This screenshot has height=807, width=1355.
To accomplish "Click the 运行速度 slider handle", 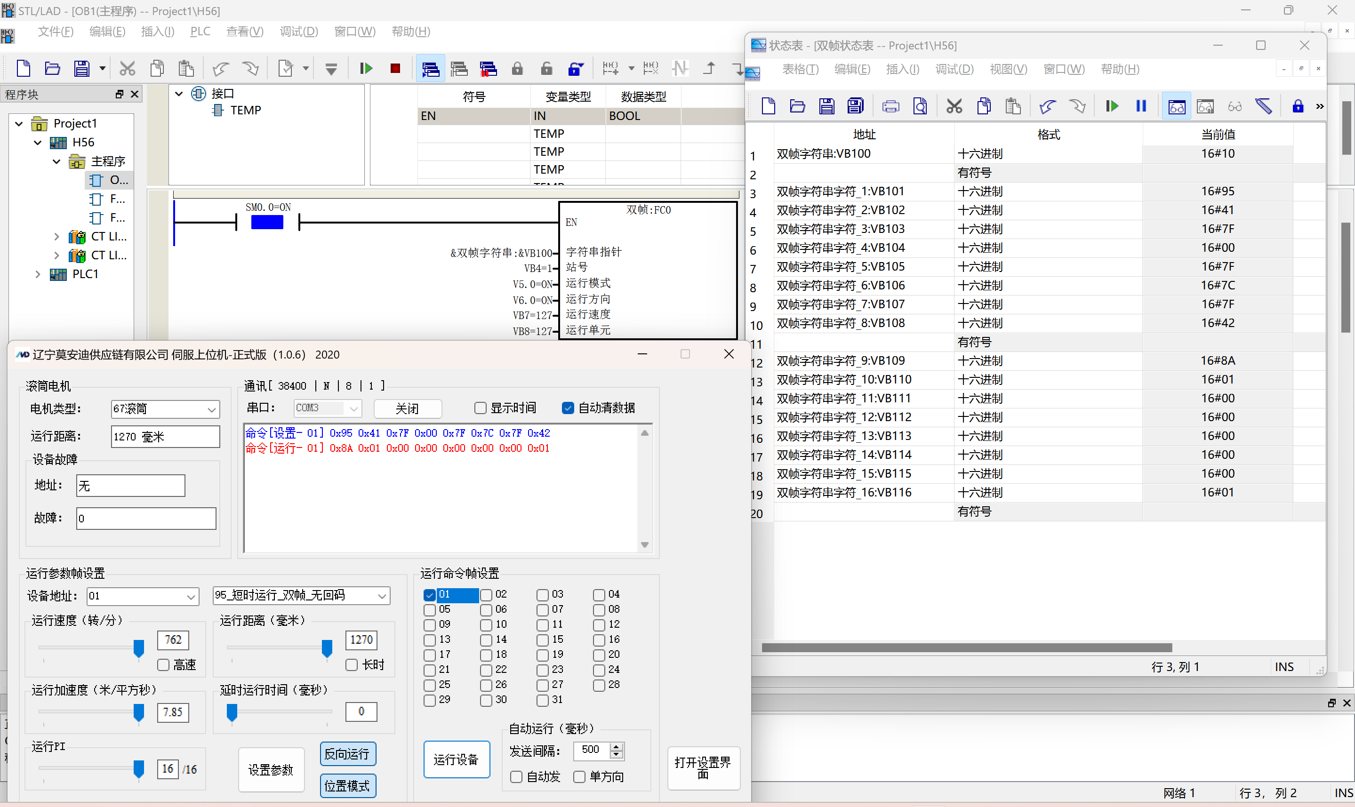I will [139, 648].
